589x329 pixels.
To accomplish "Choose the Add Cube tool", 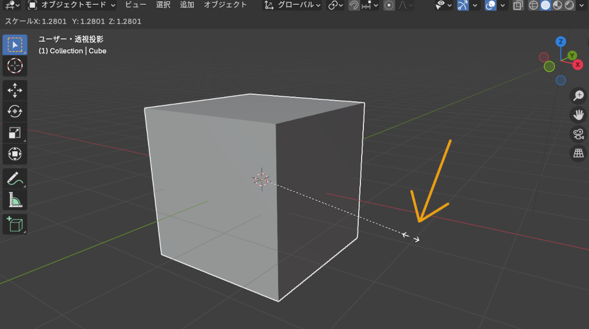I will tap(15, 224).
